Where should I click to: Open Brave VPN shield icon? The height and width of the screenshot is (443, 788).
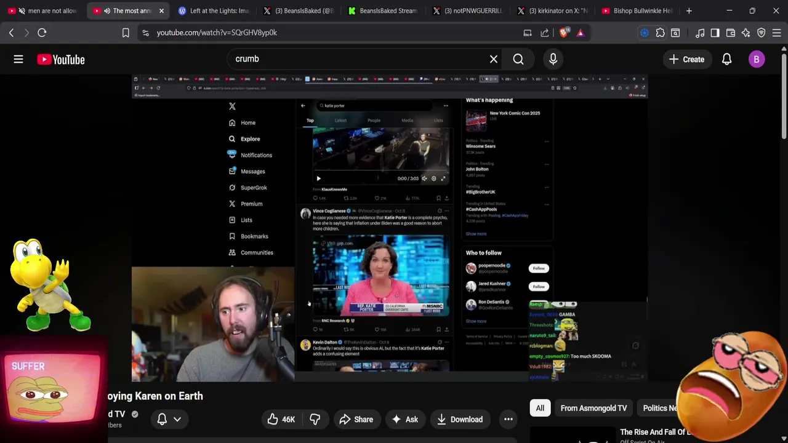(762, 33)
